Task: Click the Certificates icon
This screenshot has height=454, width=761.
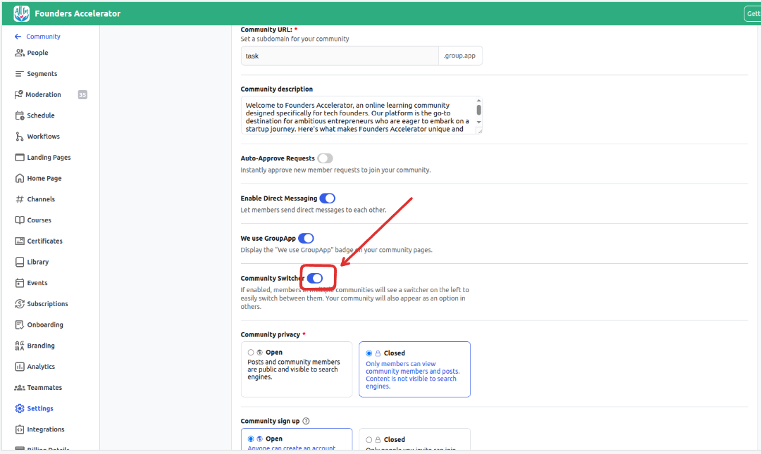Action: (x=20, y=241)
